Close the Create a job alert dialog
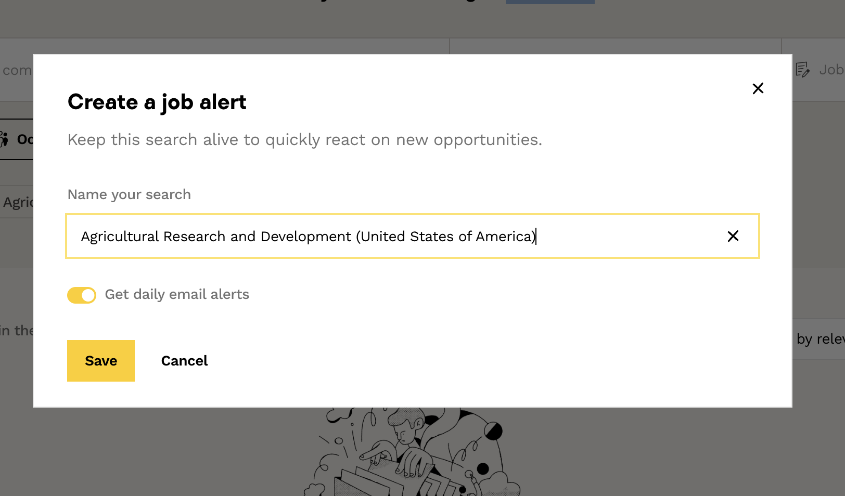The height and width of the screenshot is (496, 845). 758,88
